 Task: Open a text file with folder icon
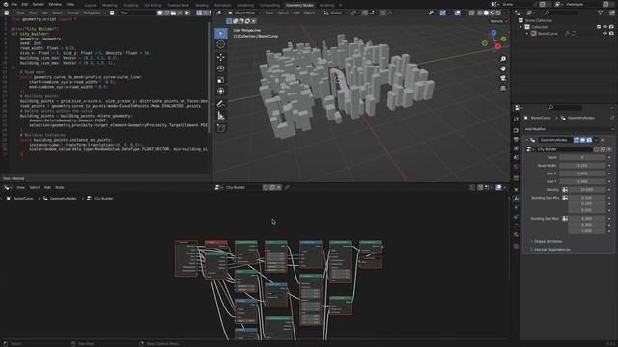point(173,13)
